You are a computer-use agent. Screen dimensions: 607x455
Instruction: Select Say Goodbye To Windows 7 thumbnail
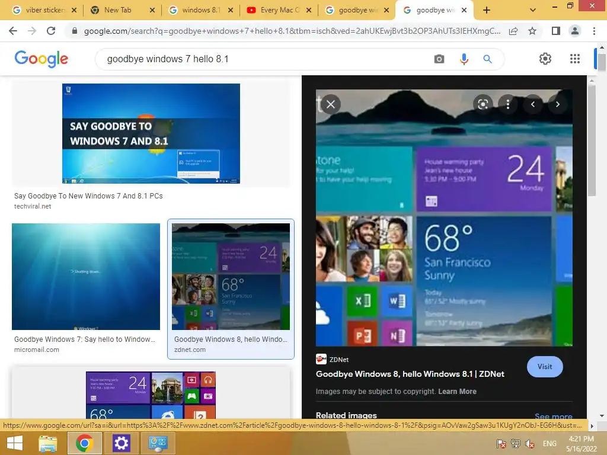[151, 133]
